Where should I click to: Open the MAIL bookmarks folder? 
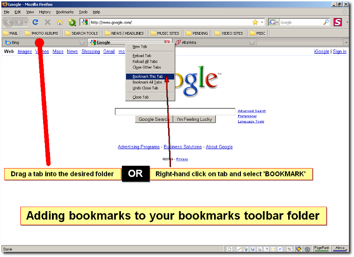click(10, 33)
